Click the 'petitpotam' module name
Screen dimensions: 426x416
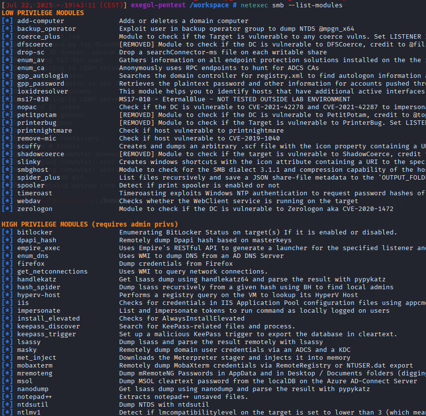[37, 115]
